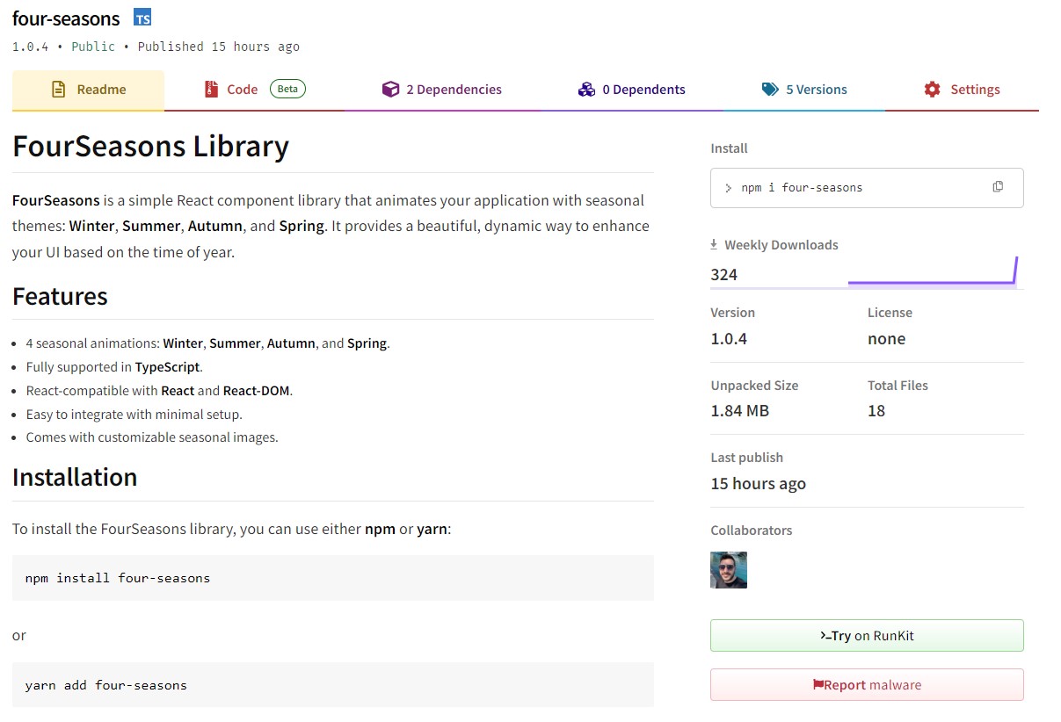The image size is (1061, 722).
Task: Click the 'Public' label under the title
Action: coord(93,47)
